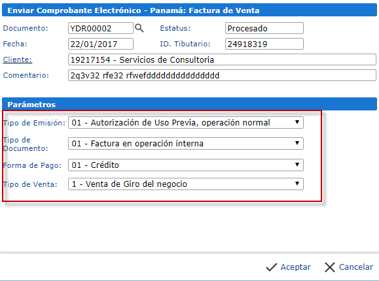Open the Forma de Pago dropdown
379x281 pixels.
(186, 165)
